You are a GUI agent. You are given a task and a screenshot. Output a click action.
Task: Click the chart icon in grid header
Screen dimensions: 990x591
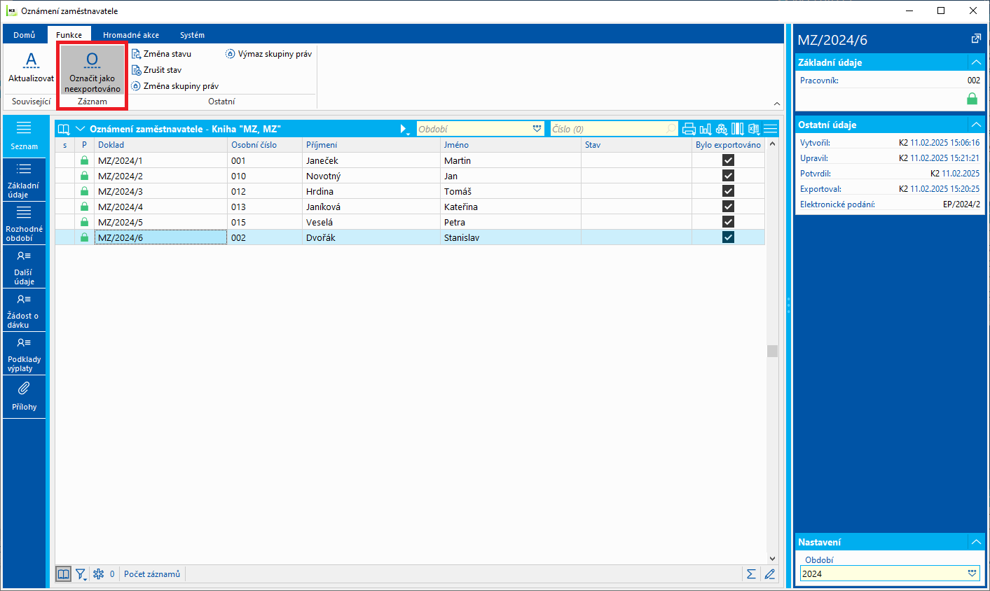tap(706, 129)
